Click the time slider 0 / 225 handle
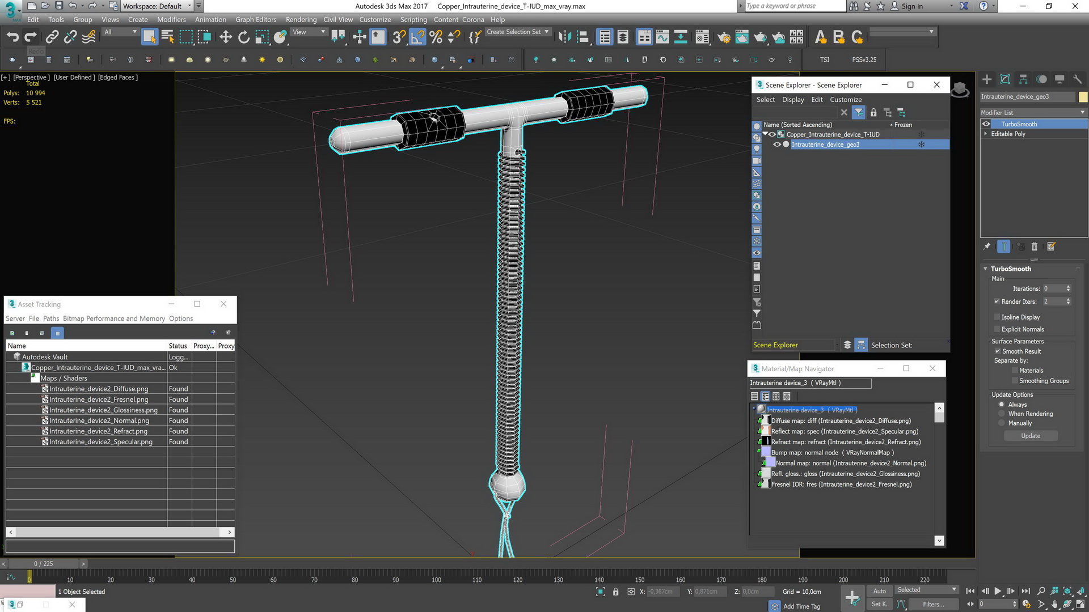Image resolution: width=1089 pixels, height=612 pixels. [x=44, y=564]
